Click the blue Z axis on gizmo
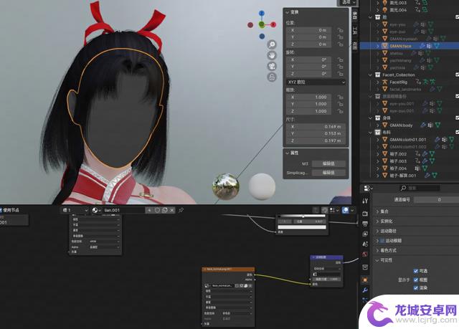 [262, 13]
